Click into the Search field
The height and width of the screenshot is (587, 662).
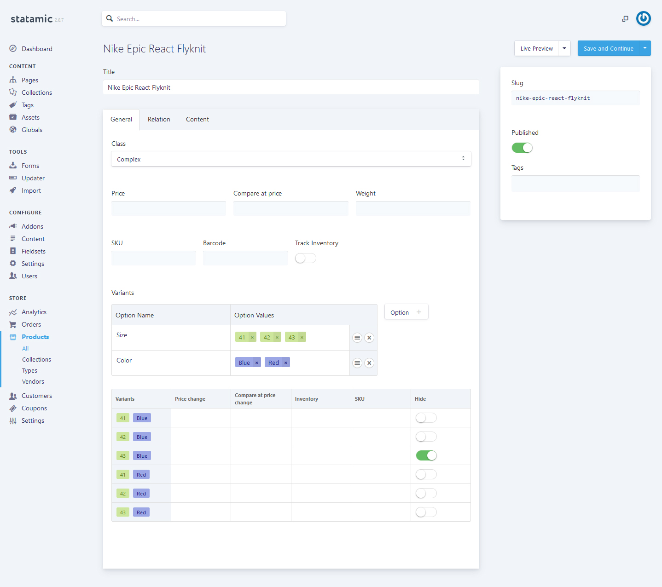[194, 18]
